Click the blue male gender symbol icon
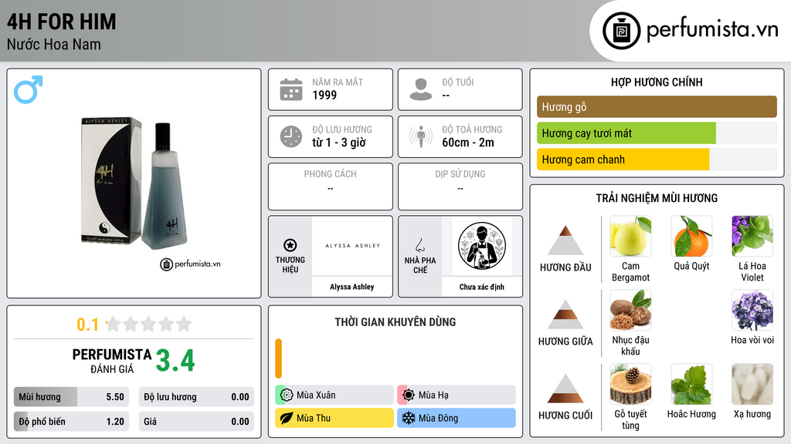This screenshot has width=791, height=444. [x=29, y=89]
